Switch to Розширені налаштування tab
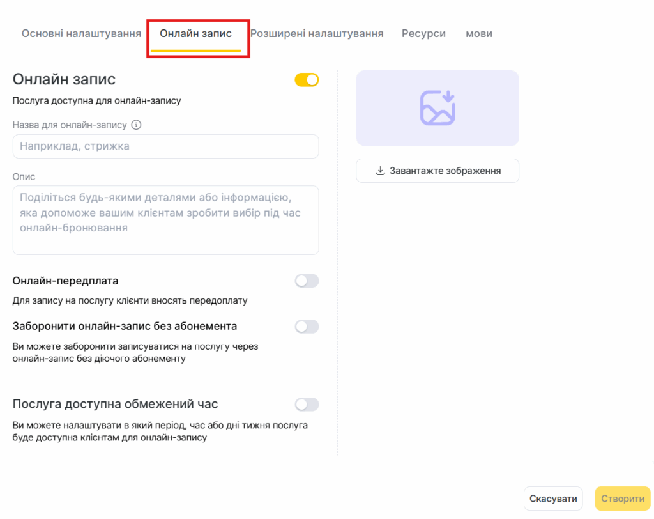 pos(317,33)
